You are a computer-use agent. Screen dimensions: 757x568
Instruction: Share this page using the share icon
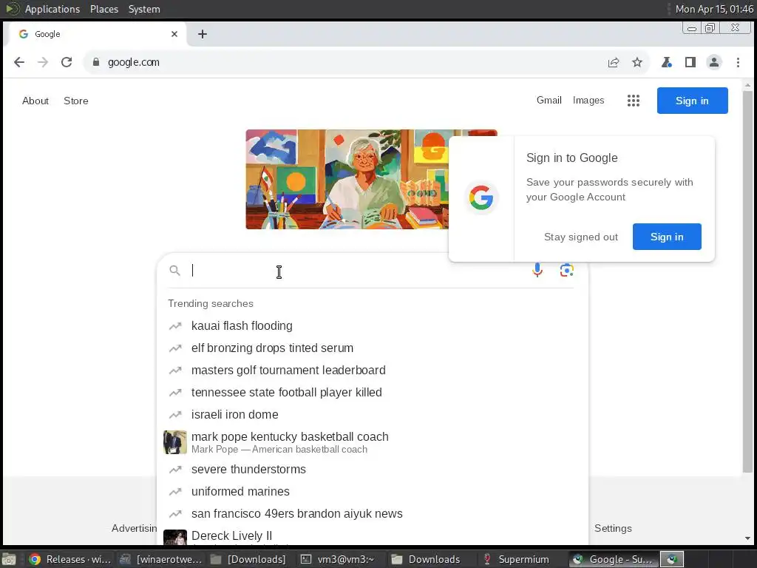coord(614,62)
